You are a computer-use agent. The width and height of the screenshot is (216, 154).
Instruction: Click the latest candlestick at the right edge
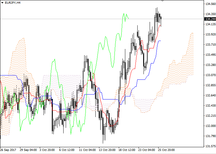pyautogui.click(x=161, y=18)
